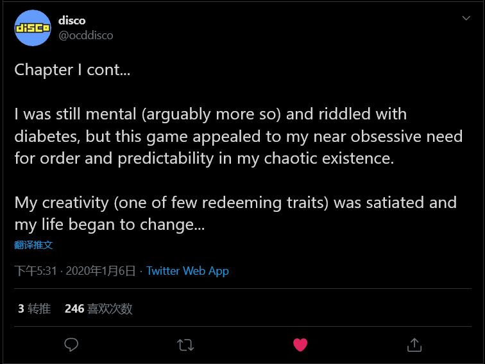
Task: View the 3 转推 retweets list
Action: 34,309
